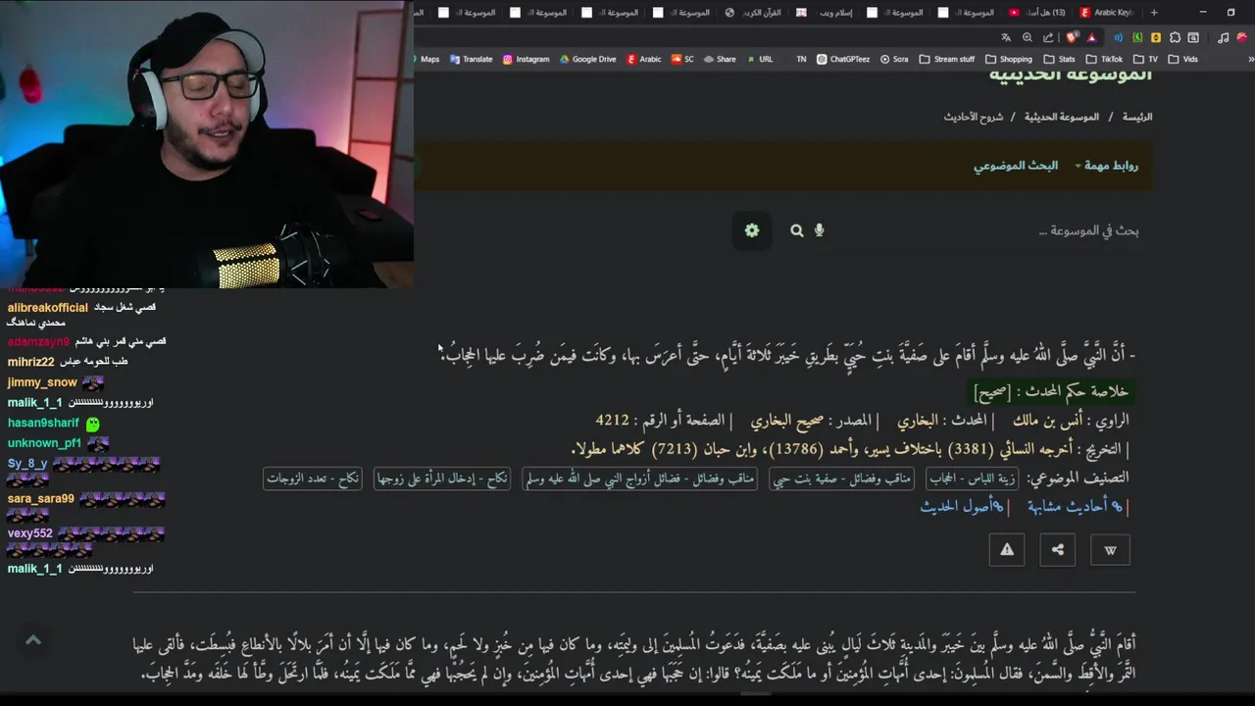Open the Stats bookmark folder

tap(1059, 59)
